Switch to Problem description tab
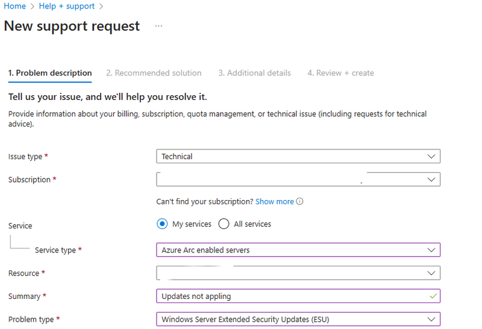This screenshot has width=482, height=329. pos(50,73)
